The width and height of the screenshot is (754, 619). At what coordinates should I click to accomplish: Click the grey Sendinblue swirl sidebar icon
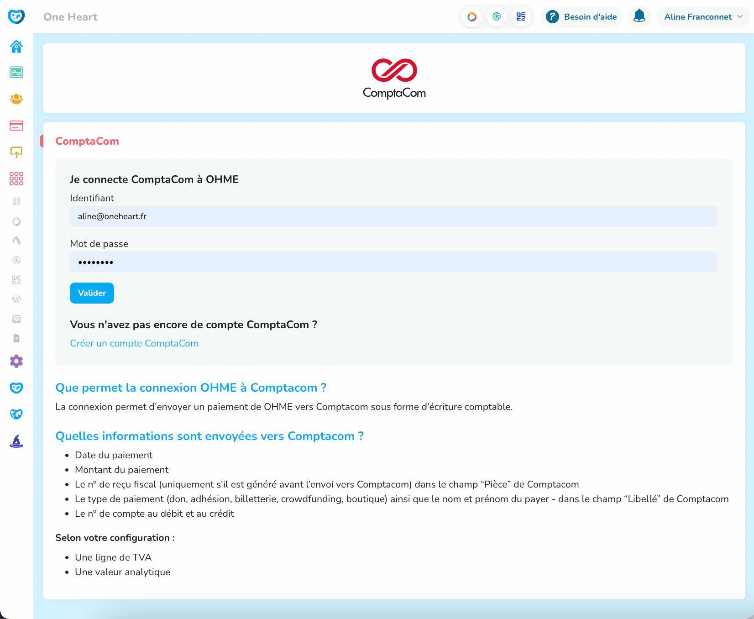16,260
